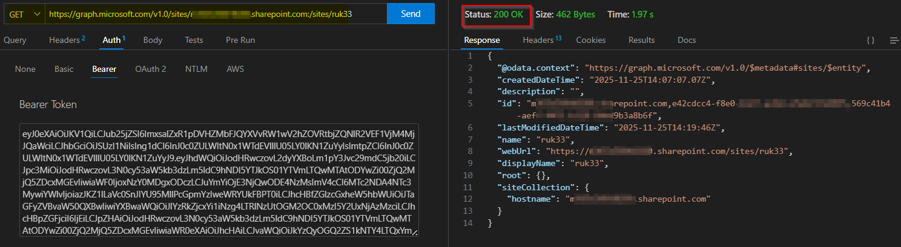Open the Docs tab
This screenshot has height=247, width=901.
[x=687, y=40]
